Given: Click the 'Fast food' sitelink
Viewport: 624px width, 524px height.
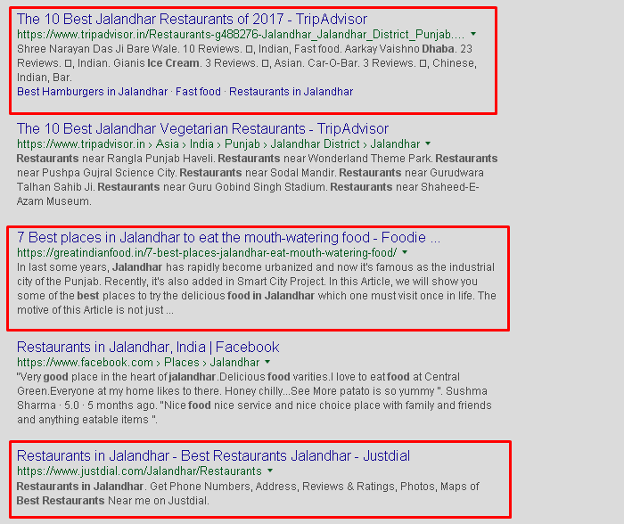Looking at the screenshot, I should coord(198,92).
